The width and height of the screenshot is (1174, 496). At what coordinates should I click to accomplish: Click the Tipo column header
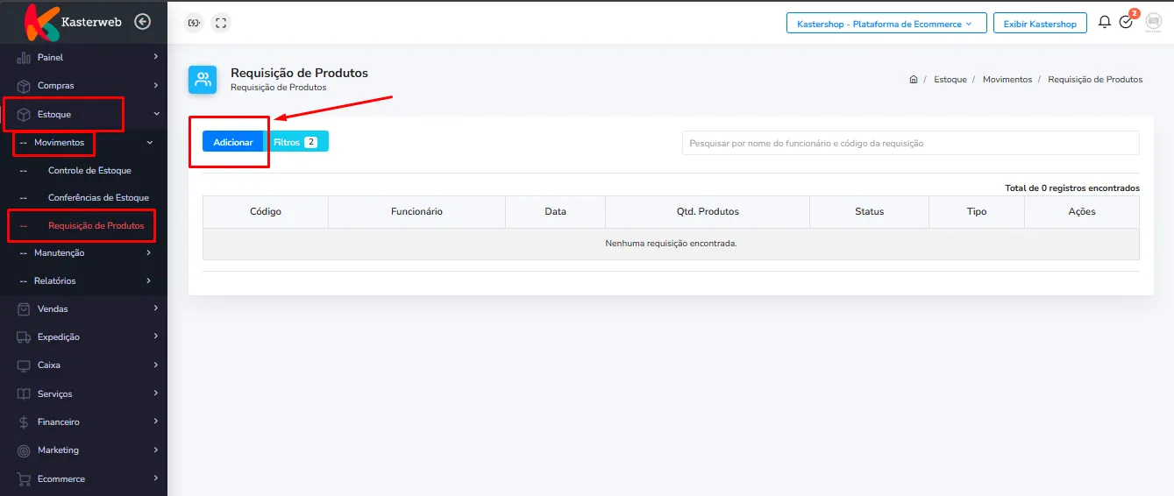(977, 211)
